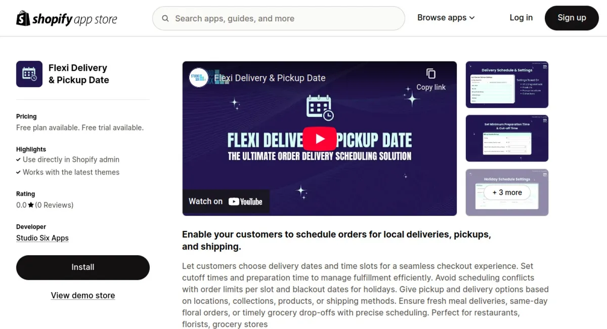Play the Flexi Delivery promotional video
The width and height of the screenshot is (607, 329).
pyautogui.click(x=320, y=138)
